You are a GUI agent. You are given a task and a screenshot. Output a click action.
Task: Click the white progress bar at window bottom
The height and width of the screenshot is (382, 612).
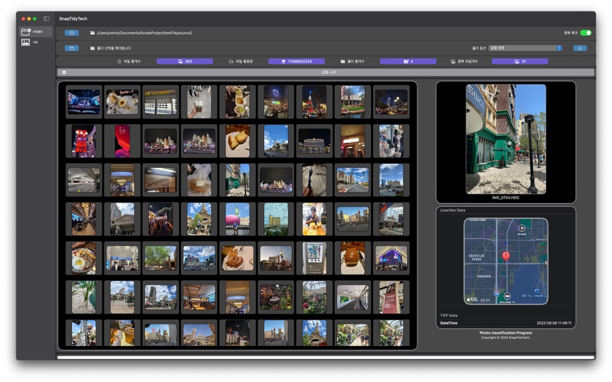tap(326, 357)
